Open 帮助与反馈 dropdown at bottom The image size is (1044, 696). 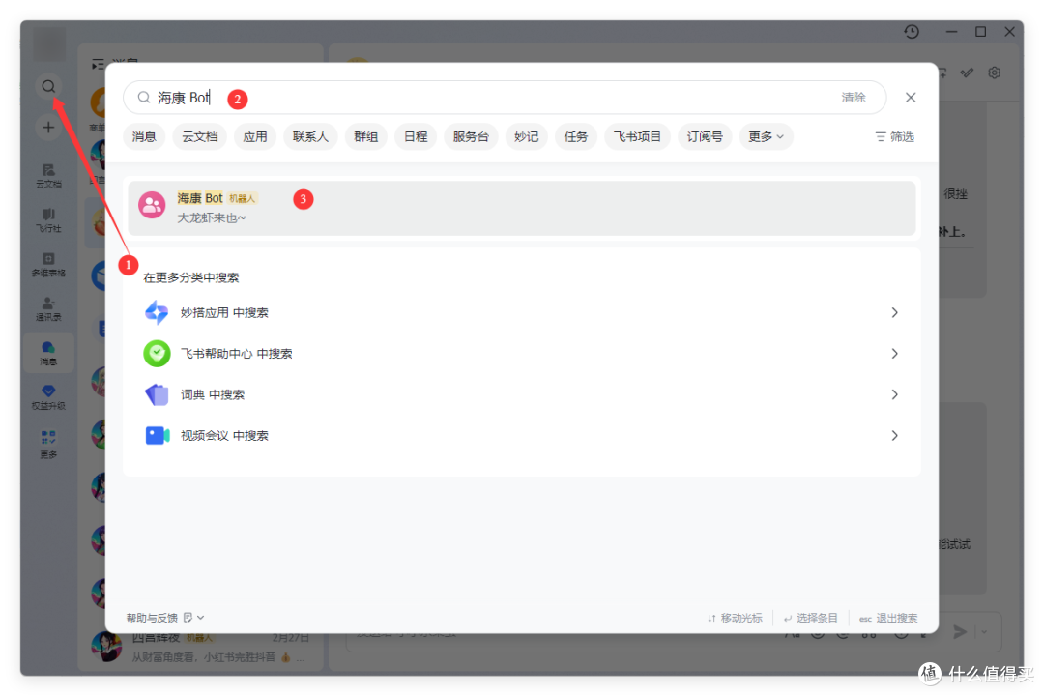pyautogui.click(x=165, y=618)
